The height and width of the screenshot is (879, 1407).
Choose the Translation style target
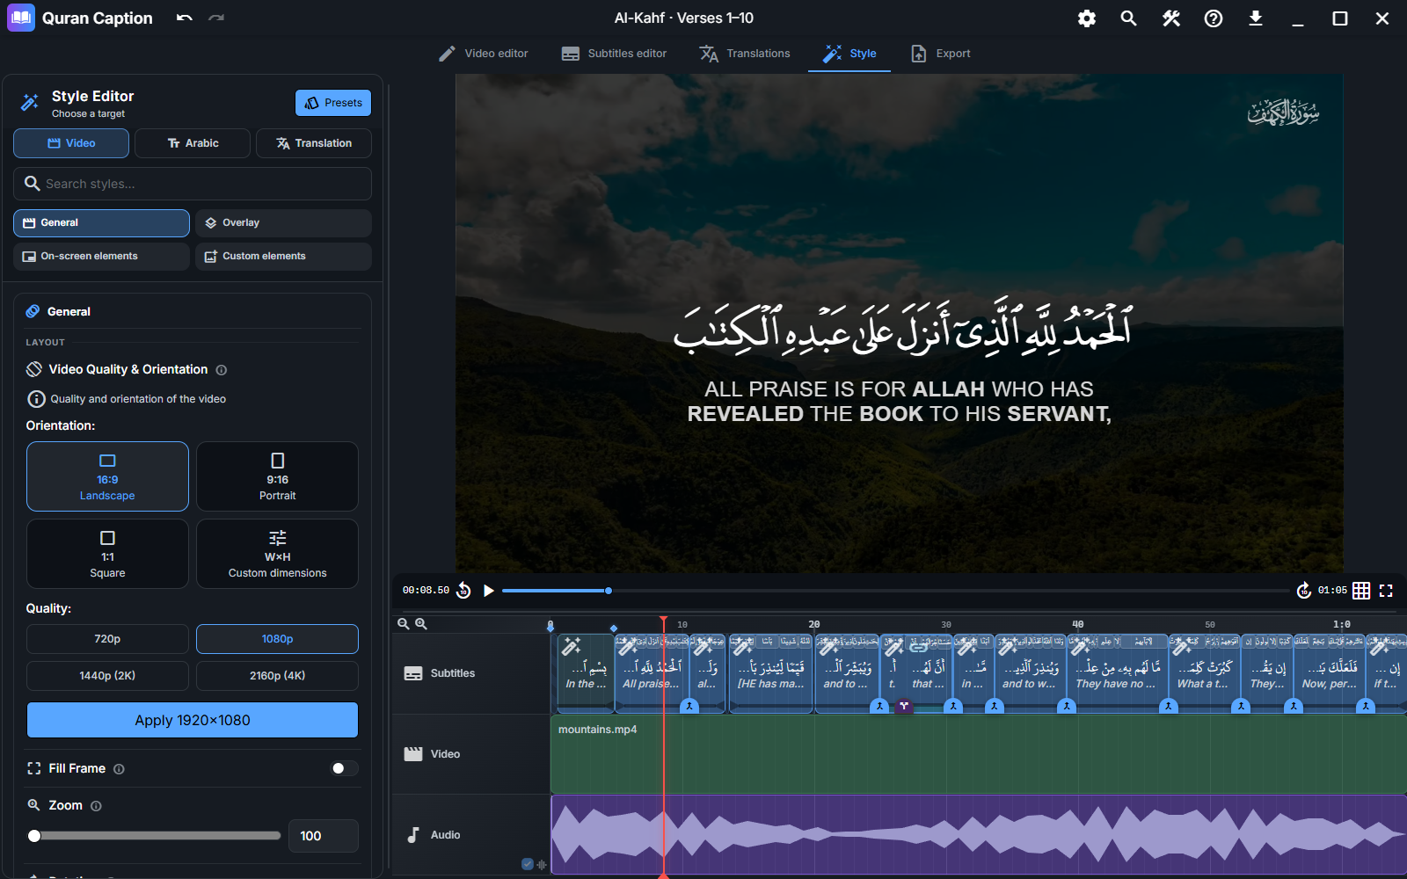click(x=314, y=143)
